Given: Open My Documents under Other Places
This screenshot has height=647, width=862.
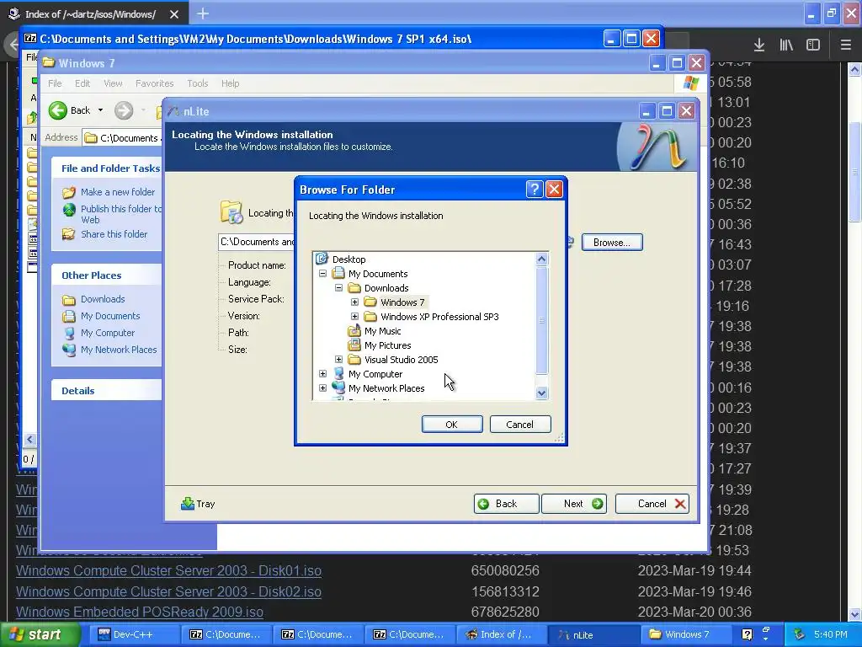Looking at the screenshot, I should point(110,316).
